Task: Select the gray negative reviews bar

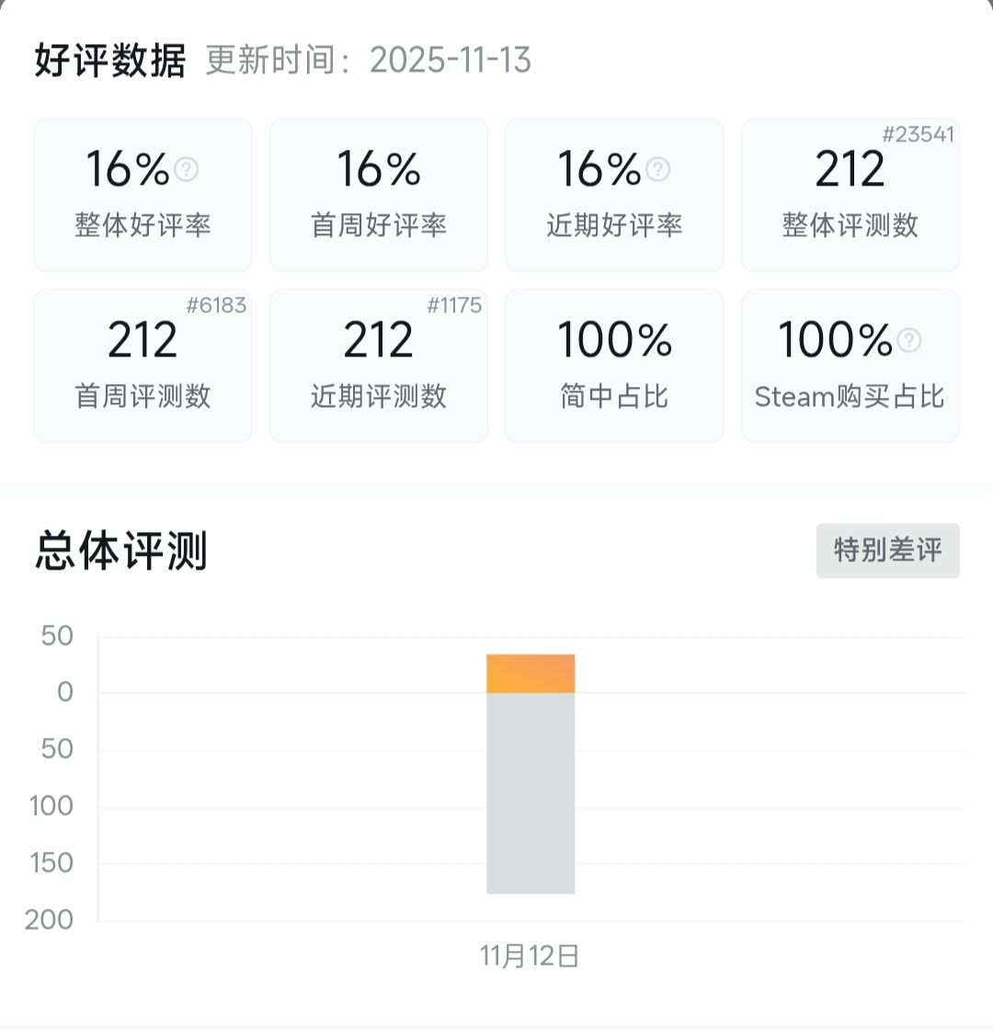Action: click(x=531, y=793)
